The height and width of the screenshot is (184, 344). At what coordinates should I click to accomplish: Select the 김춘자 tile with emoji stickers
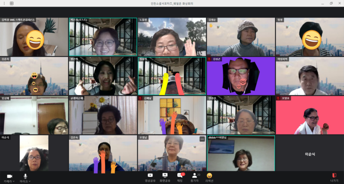34,76
